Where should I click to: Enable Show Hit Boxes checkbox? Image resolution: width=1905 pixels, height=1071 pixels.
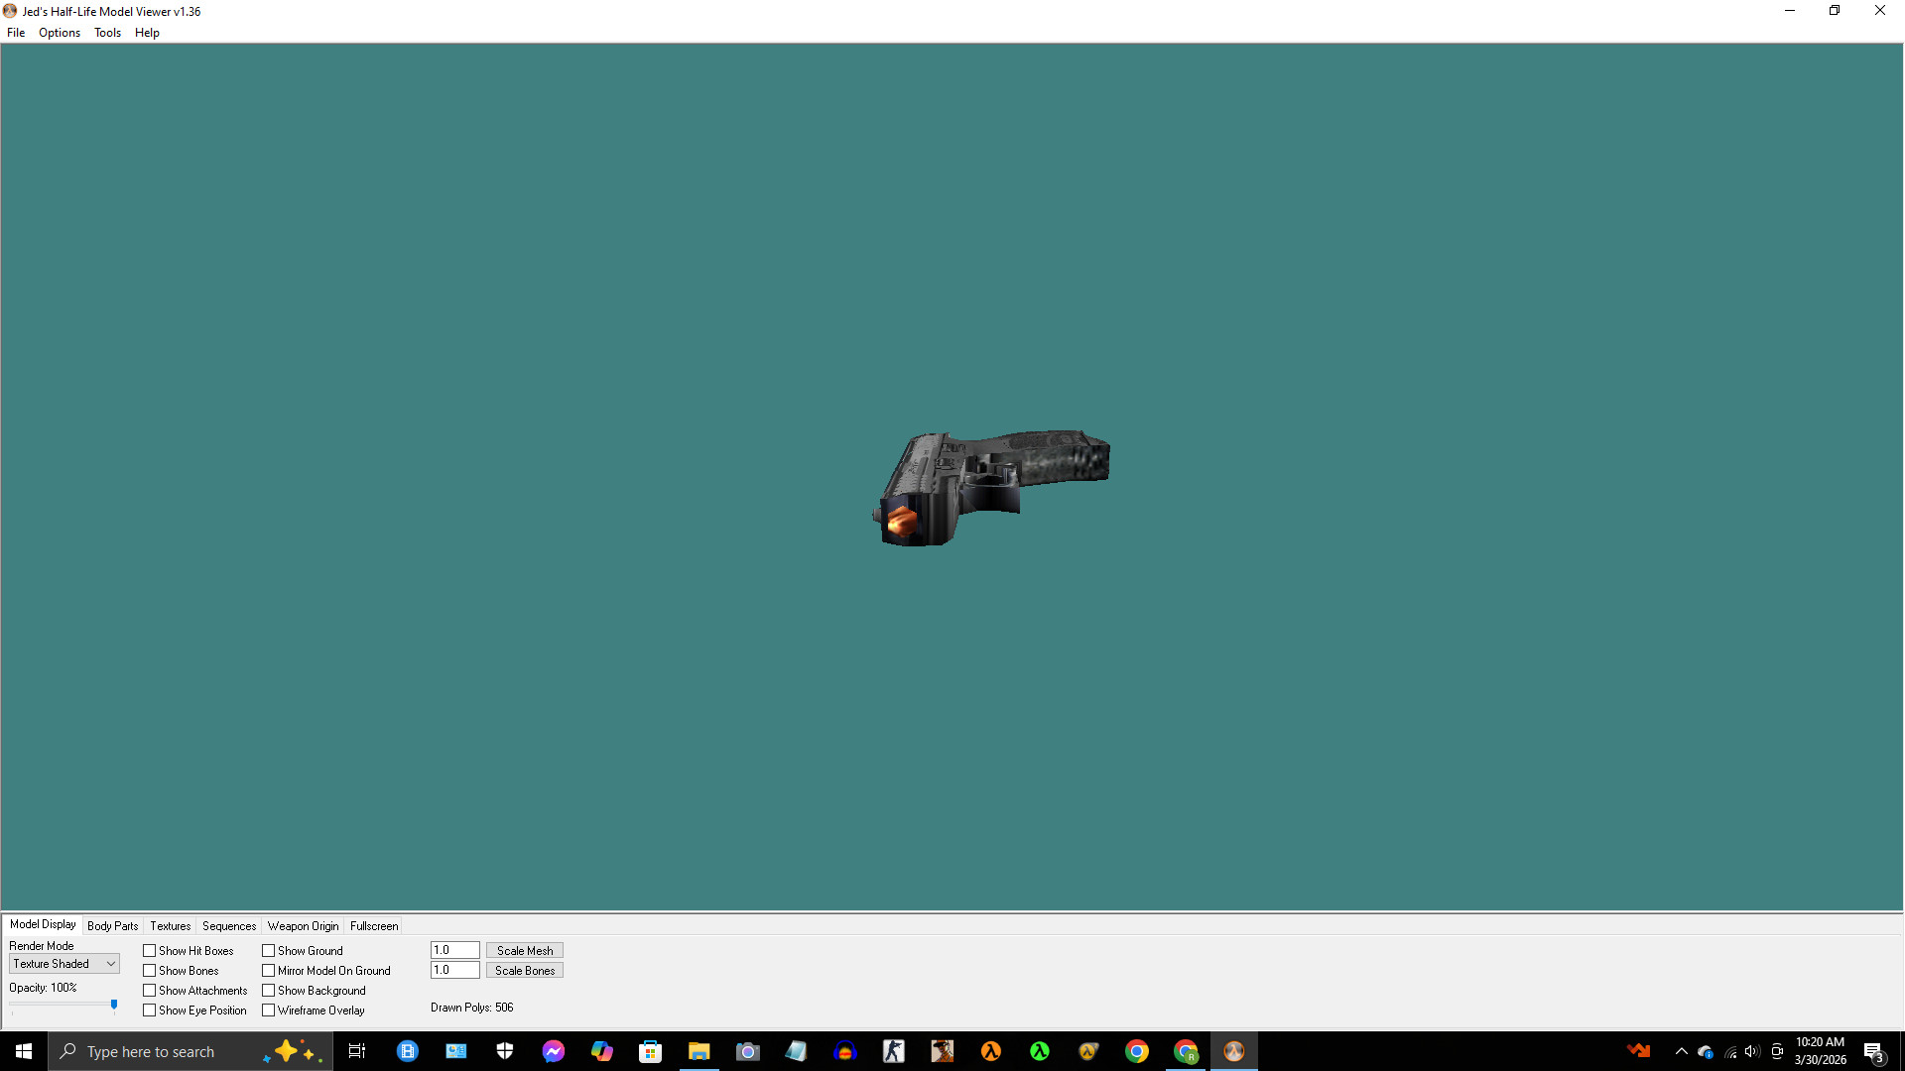[x=150, y=951]
